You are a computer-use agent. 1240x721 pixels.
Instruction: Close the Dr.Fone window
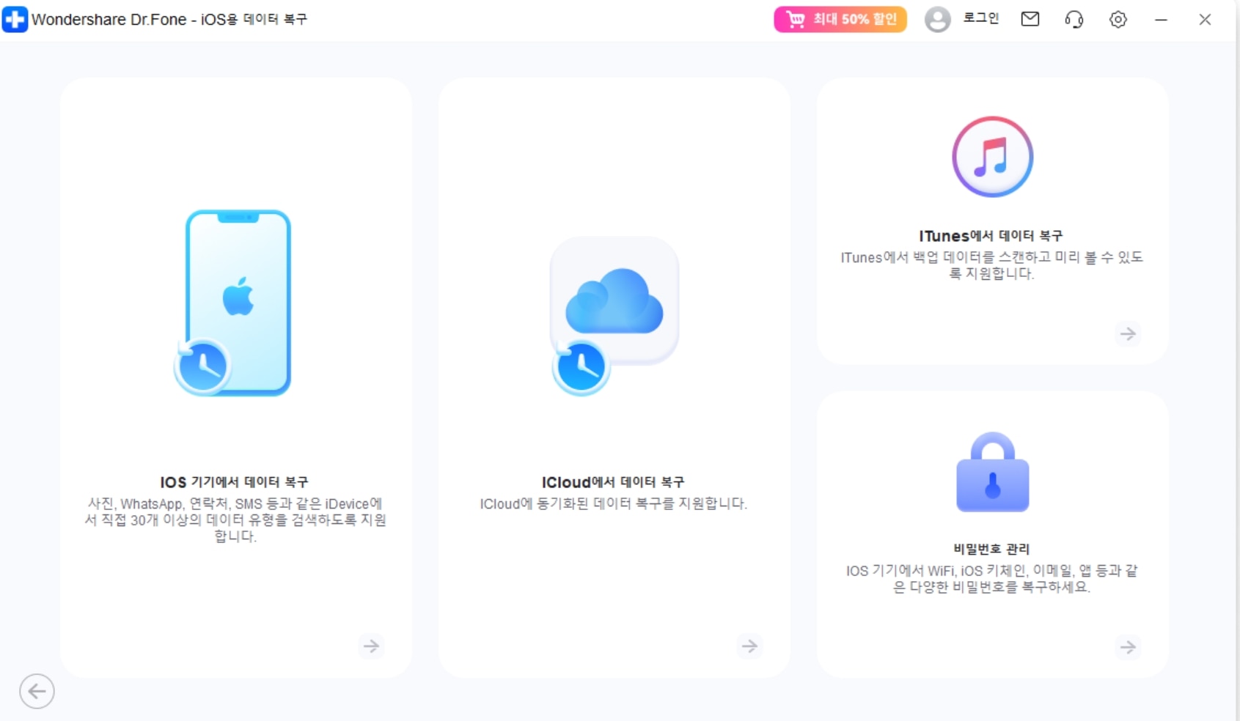click(x=1205, y=20)
